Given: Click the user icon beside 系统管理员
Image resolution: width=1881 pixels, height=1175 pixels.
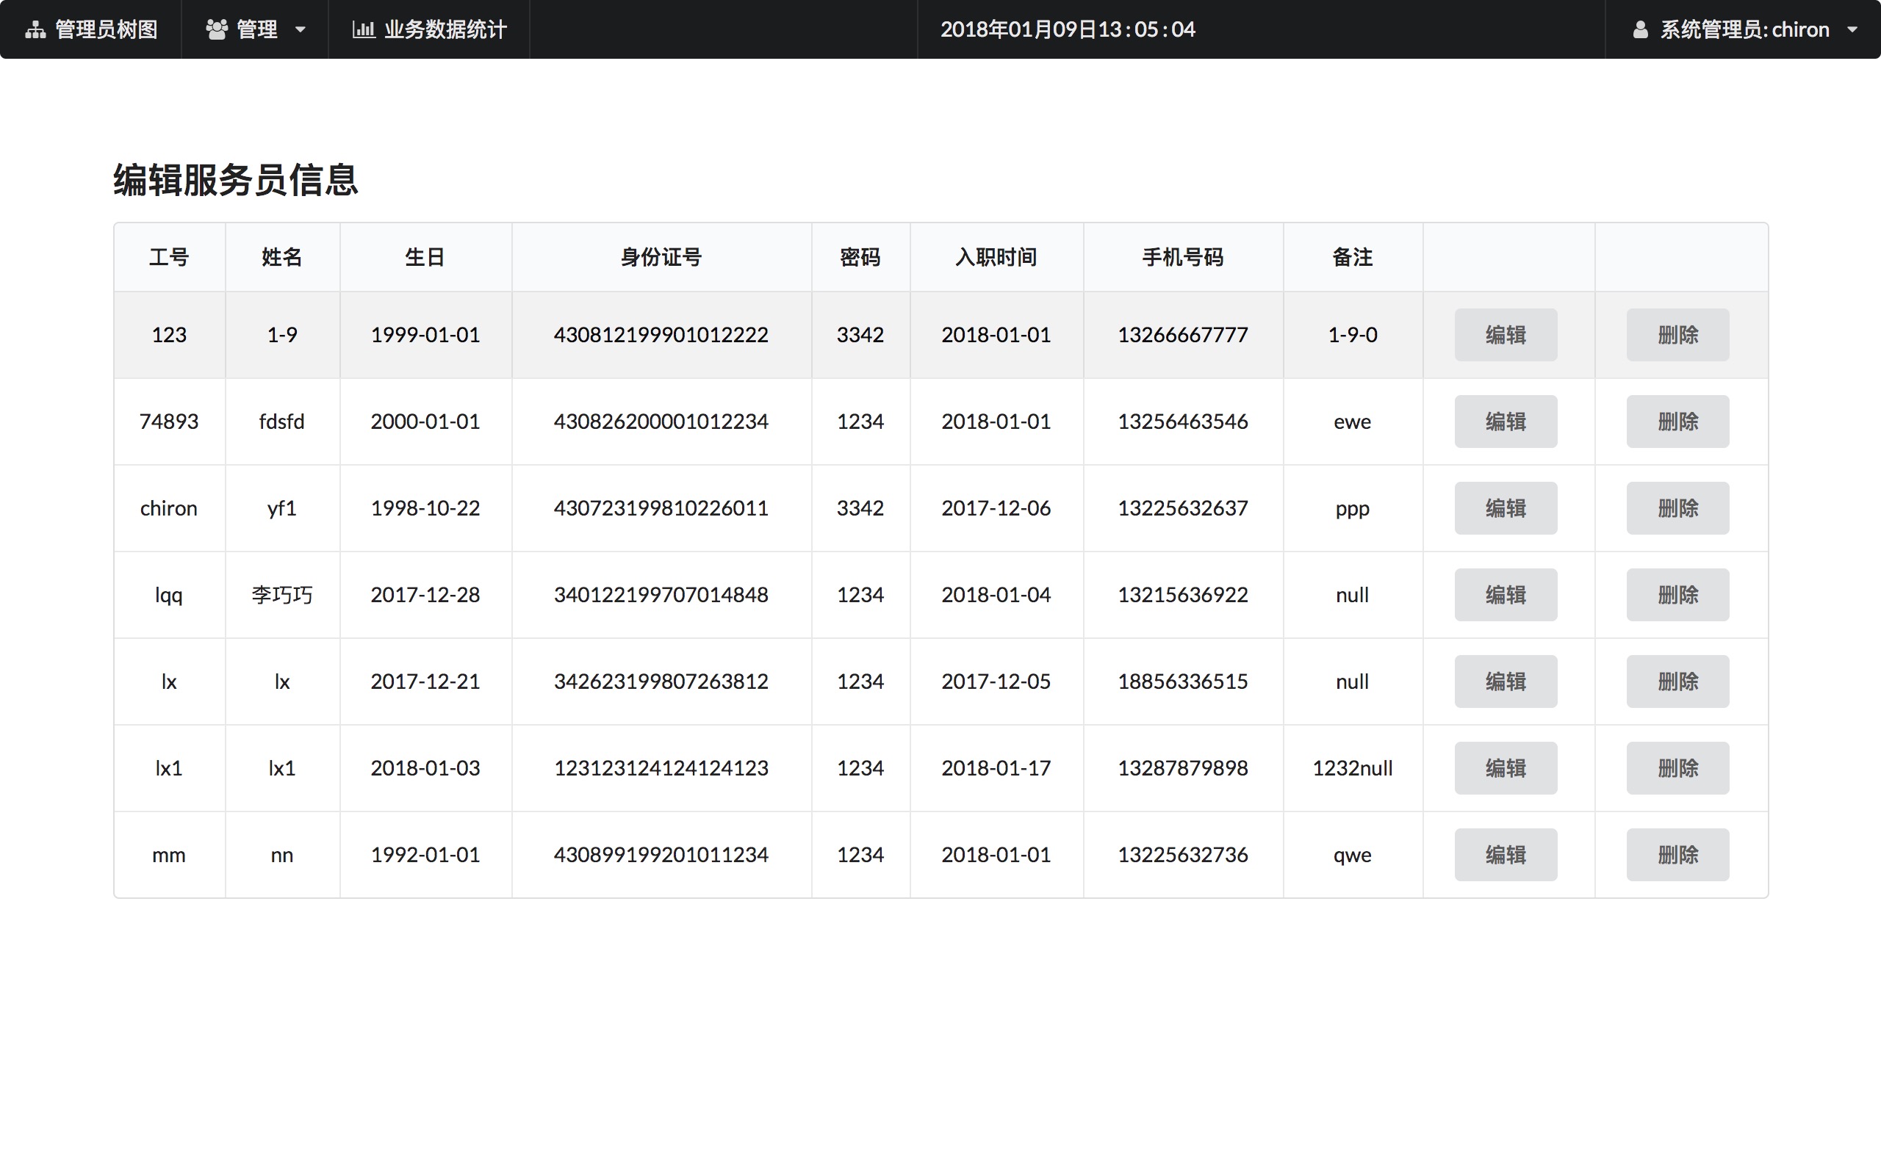Looking at the screenshot, I should (1640, 29).
